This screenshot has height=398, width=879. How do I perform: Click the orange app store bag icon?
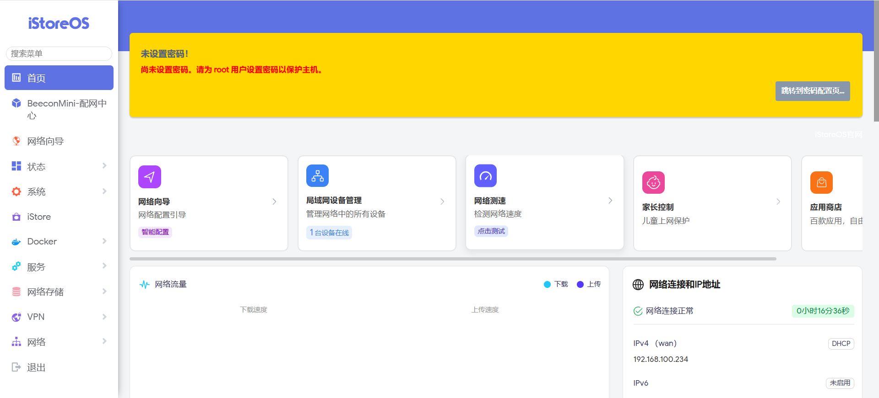click(x=821, y=183)
